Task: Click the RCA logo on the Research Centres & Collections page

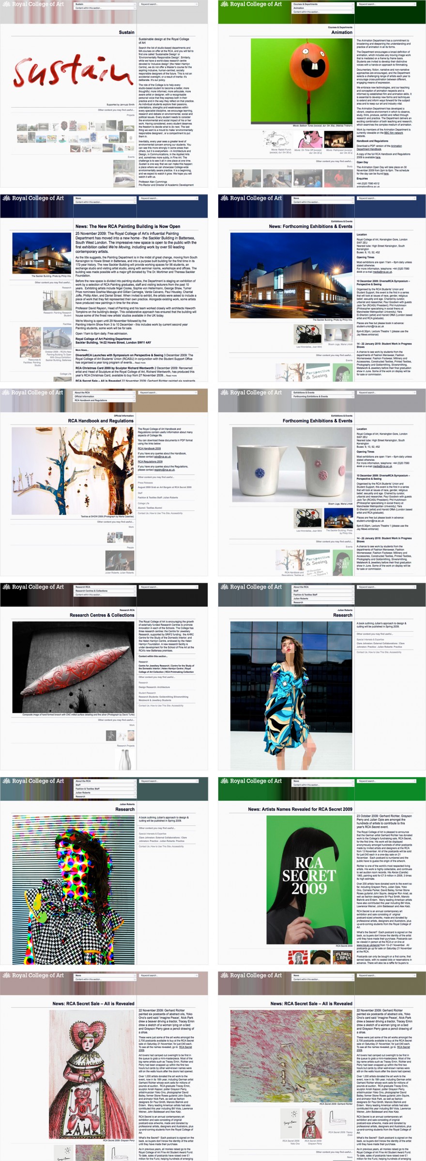Action: click(32, 587)
